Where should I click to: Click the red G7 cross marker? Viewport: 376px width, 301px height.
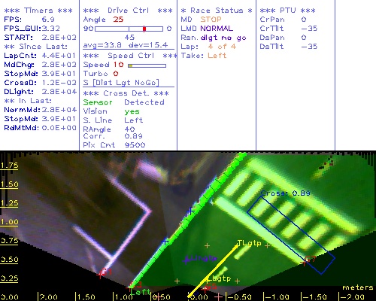point(305,263)
